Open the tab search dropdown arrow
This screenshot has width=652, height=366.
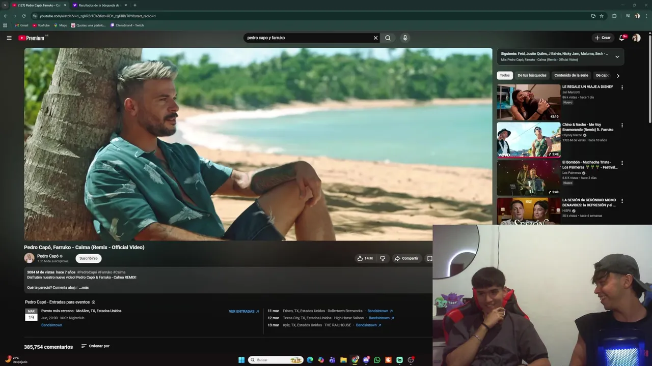pyautogui.click(x=5, y=5)
